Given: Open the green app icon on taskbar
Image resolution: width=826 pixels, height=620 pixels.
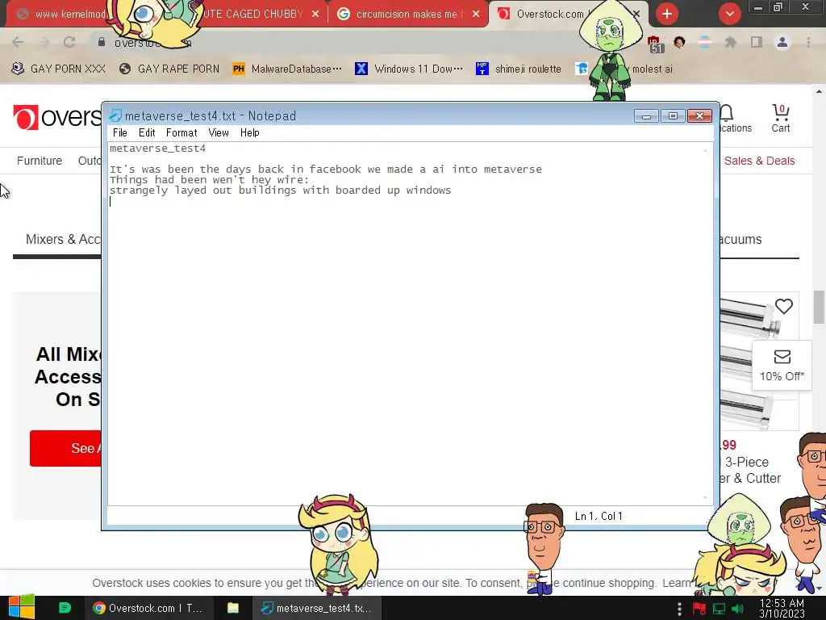Looking at the screenshot, I should [65, 608].
